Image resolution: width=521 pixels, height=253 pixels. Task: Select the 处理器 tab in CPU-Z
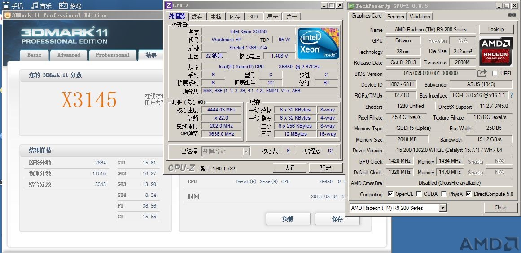pos(177,16)
